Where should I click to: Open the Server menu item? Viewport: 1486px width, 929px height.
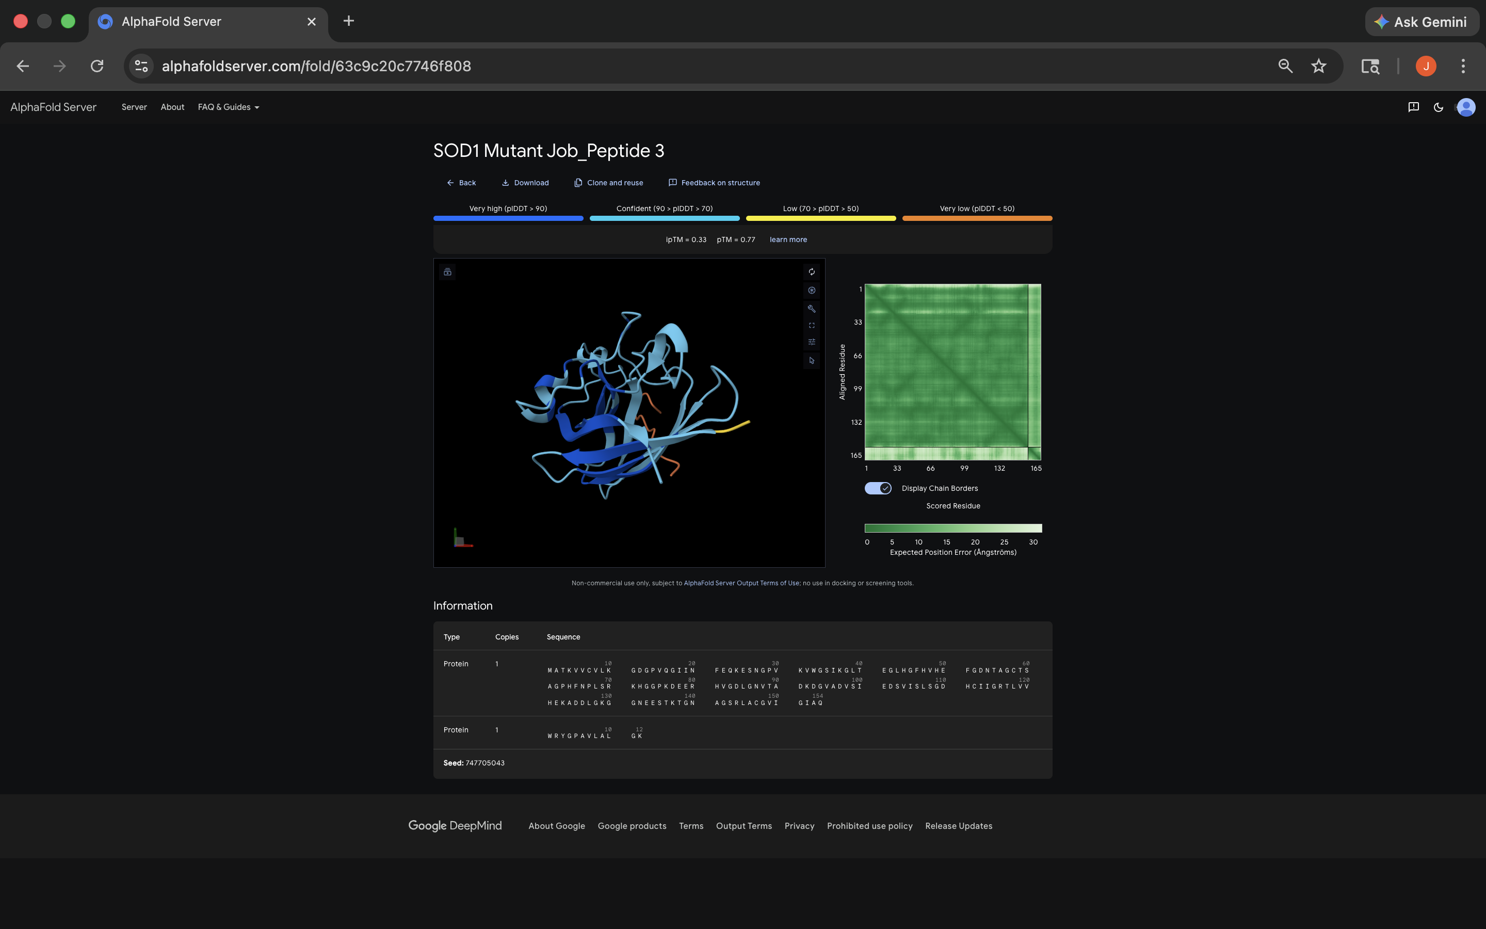coord(134,107)
